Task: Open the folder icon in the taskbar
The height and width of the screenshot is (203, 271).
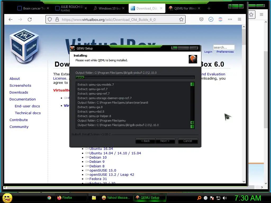Action: pyautogui.click(x=94, y=198)
